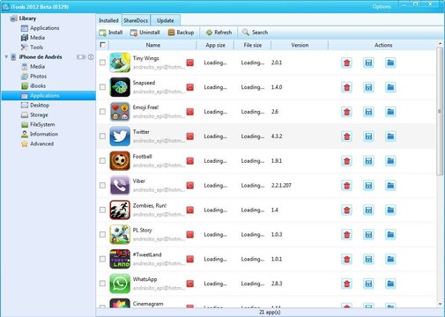445x317 pixels.
Task: Open Tools in the Library section
Action: pyautogui.click(x=32, y=47)
